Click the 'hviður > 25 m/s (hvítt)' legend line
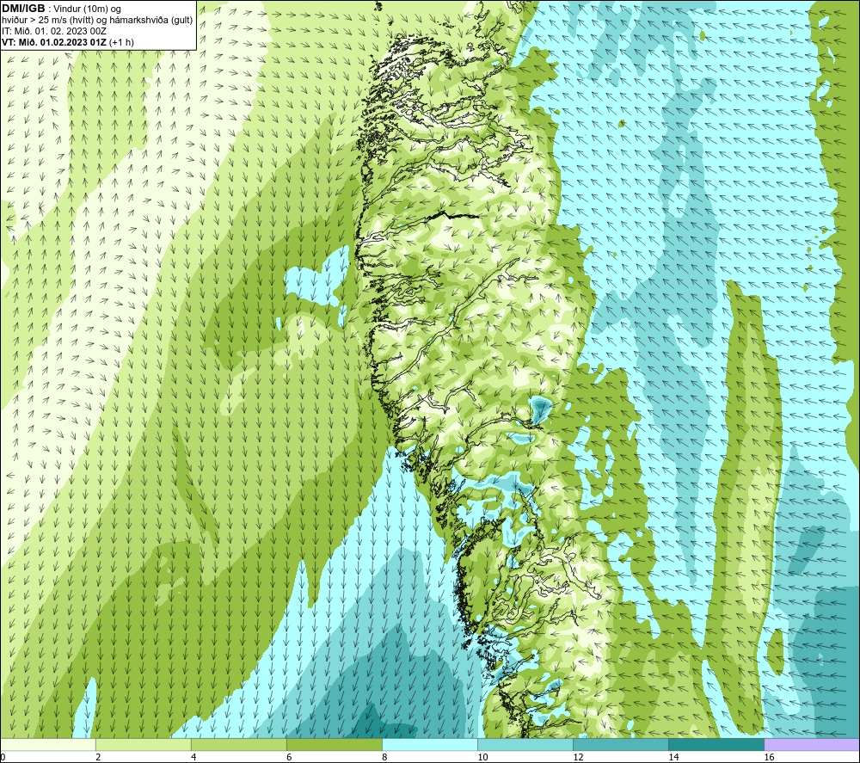The height and width of the screenshot is (763, 860). click(98, 20)
